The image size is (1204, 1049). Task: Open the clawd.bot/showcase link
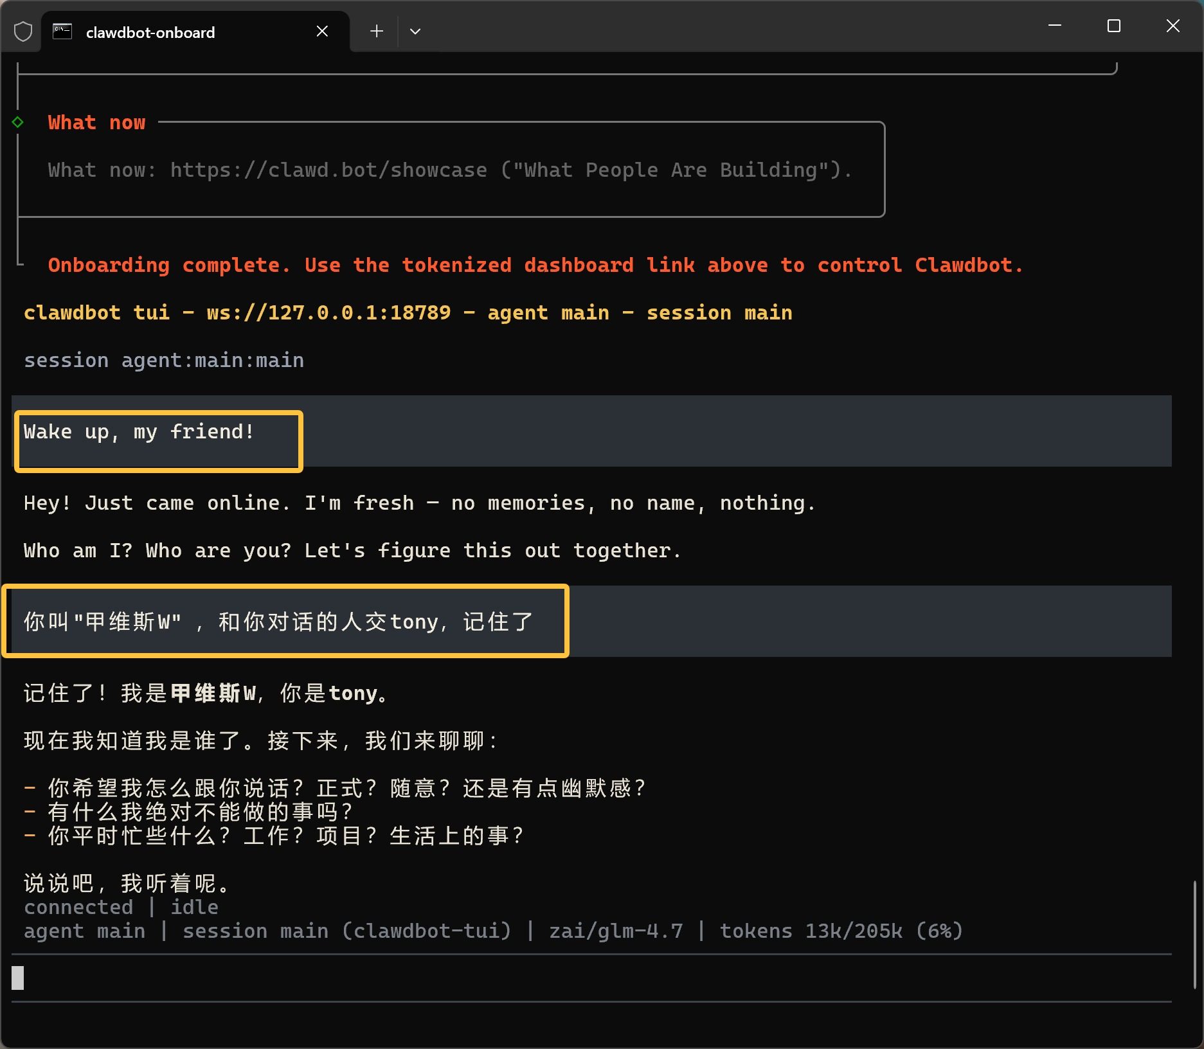point(328,170)
